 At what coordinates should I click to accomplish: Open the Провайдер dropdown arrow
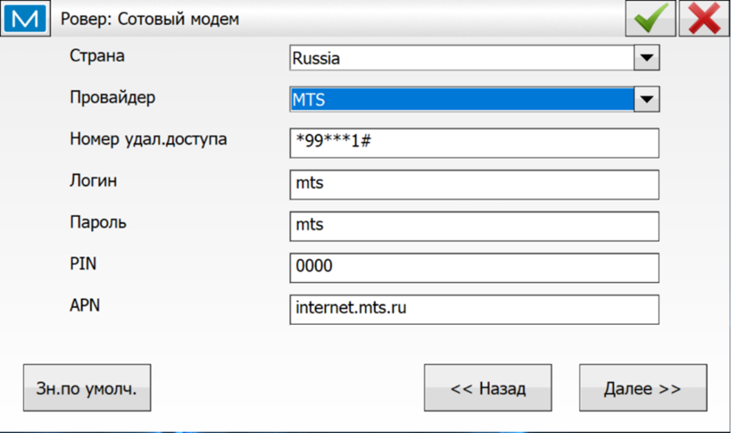tap(647, 99)
